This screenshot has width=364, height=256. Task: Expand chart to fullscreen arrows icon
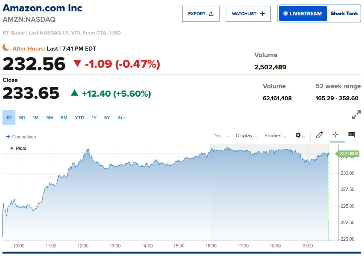click(x=356, y=115)
